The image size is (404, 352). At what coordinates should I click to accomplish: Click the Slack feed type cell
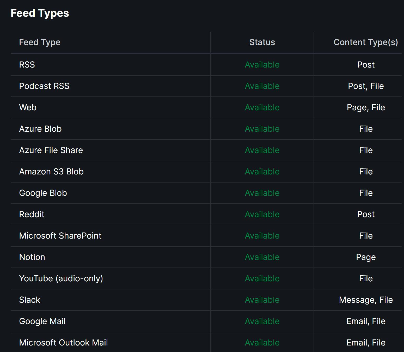[x=29, y=300]
